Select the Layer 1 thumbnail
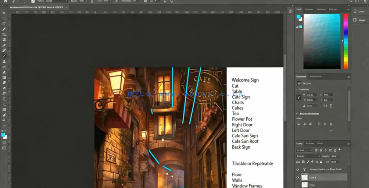369x188 pixels. pyautogui.click(x=304, y=177)
